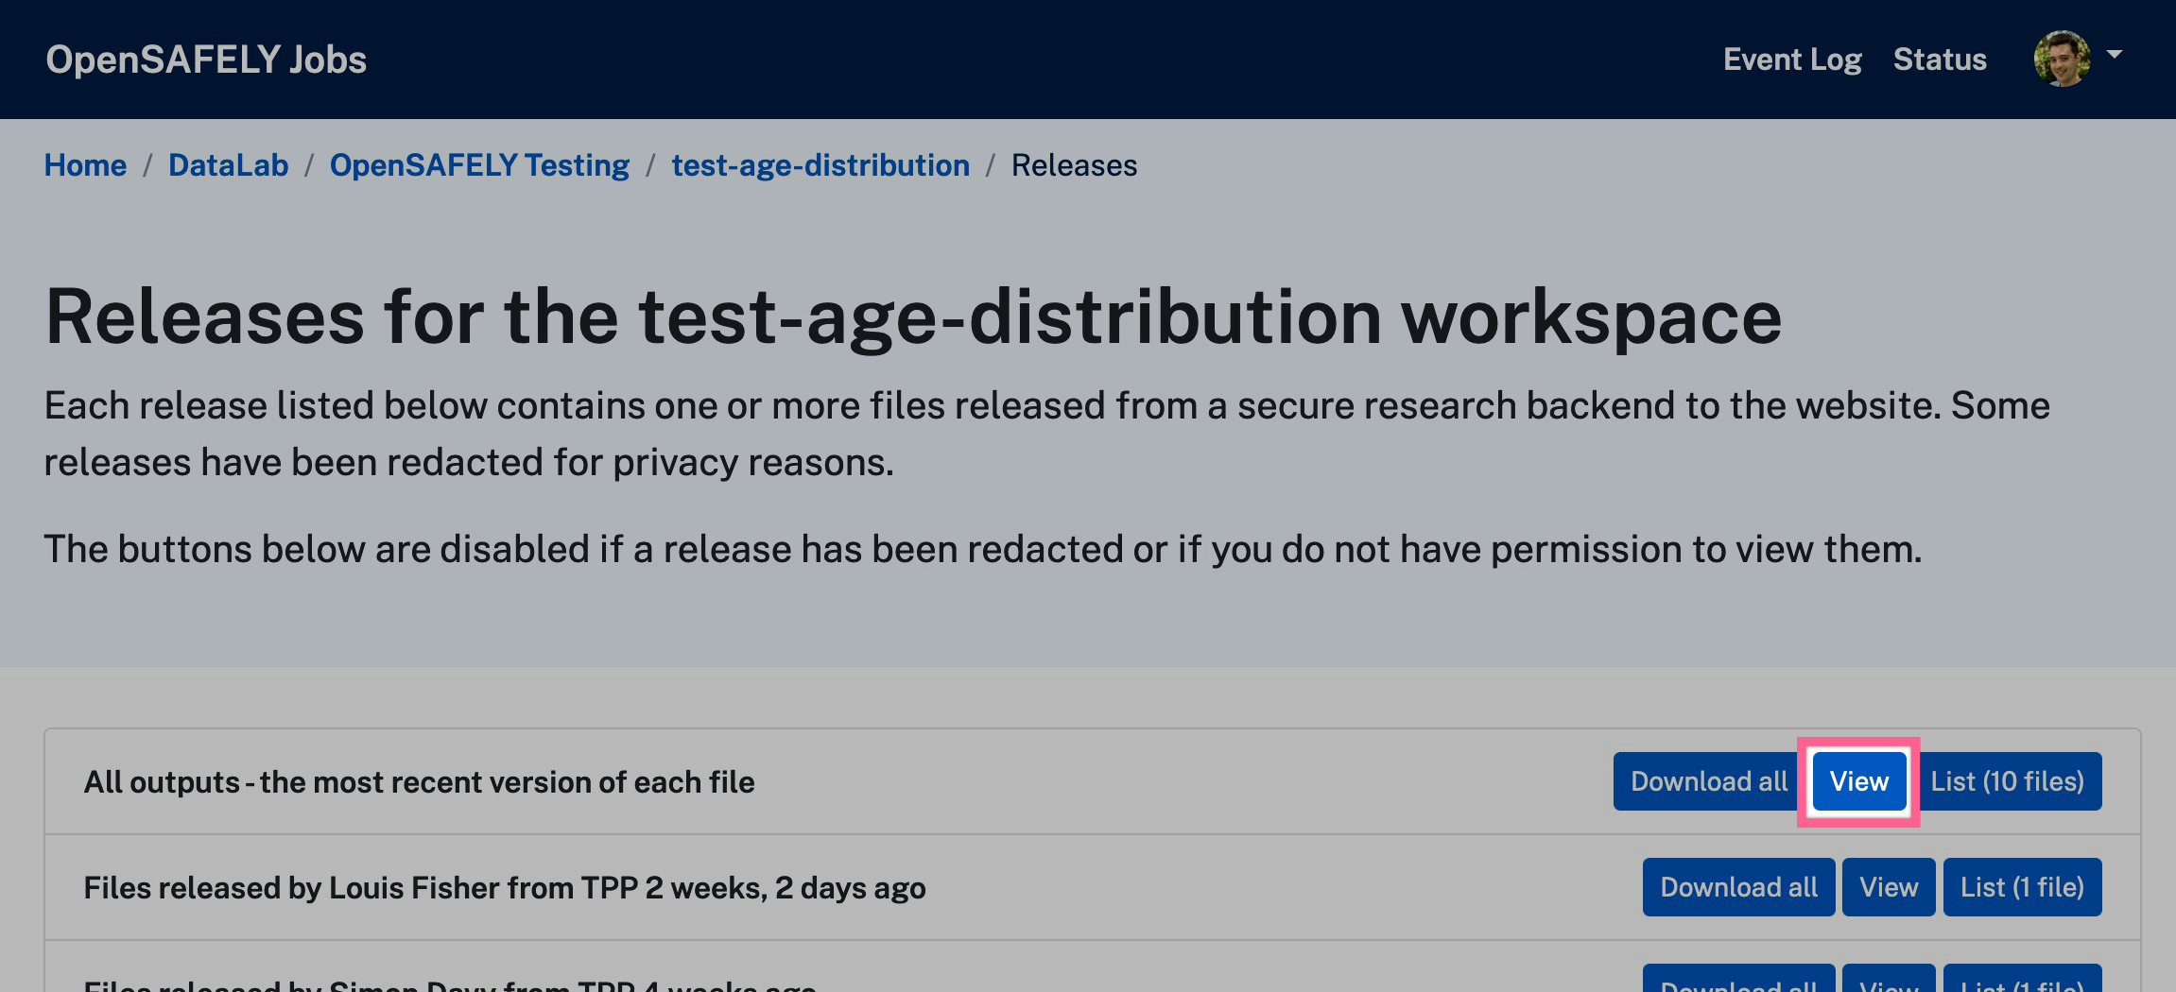Expand the account dropdown caret
Screen dimensions: 2176x992
click(x=2115, y=55)
